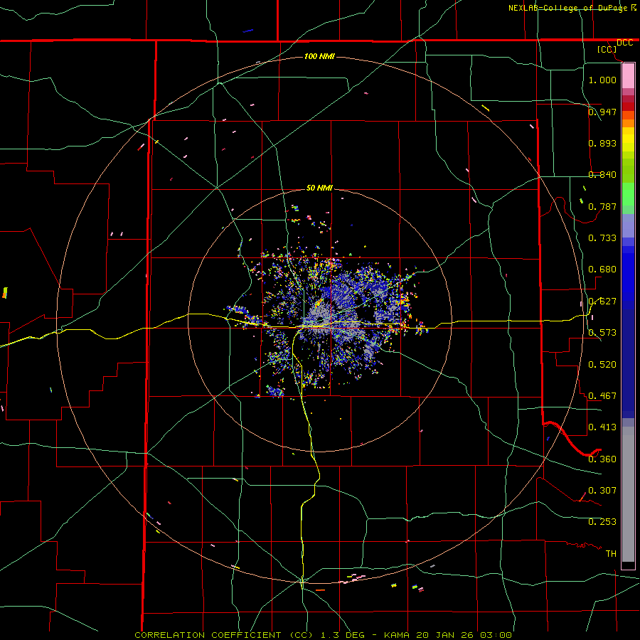Pick the yellow segment of the color bar
This screenshot has width=640, height=640.
coord(628,139)
